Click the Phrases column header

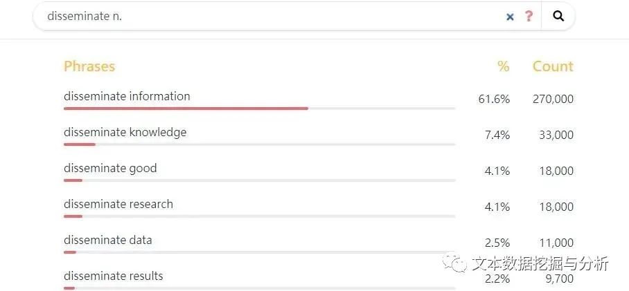(89, 66)
